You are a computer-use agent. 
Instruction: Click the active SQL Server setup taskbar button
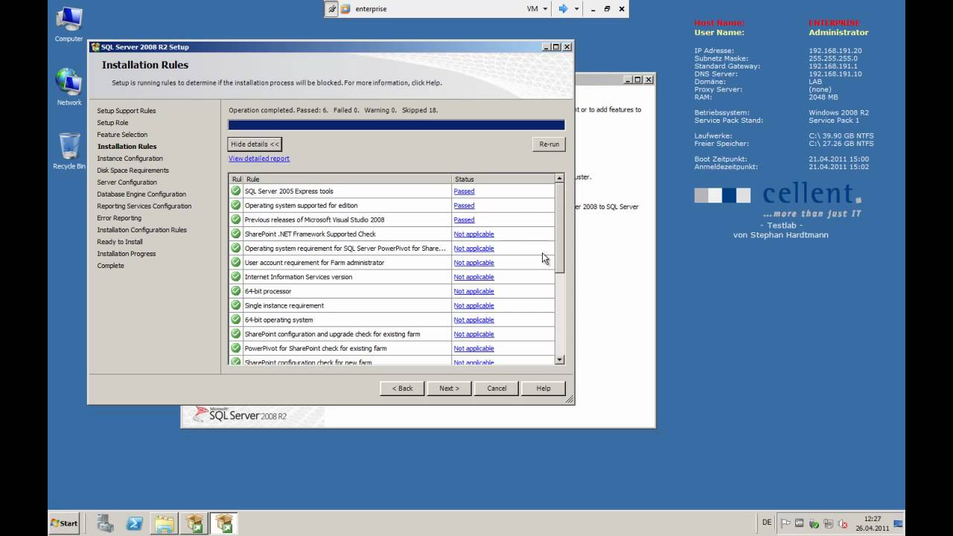point(223,523)
